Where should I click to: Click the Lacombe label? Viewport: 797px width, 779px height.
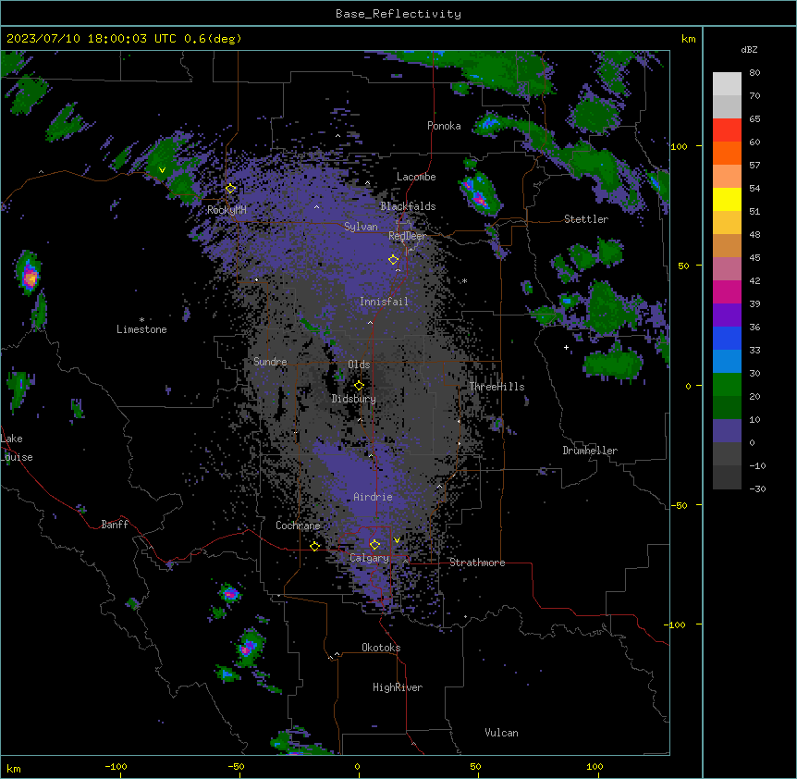click(x=416, y=177)
